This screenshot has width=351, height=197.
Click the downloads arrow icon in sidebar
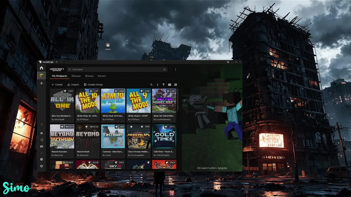41,153
